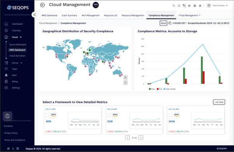Viewport: 234px width, 152px height.
Task: Click the globe timezone icon next to Reset
Action: coord(170,23)
